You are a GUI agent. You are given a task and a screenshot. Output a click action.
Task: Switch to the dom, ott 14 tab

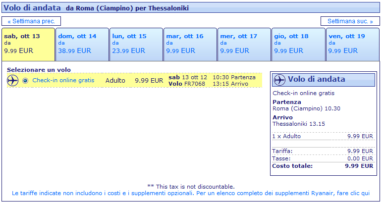point(82,44)
